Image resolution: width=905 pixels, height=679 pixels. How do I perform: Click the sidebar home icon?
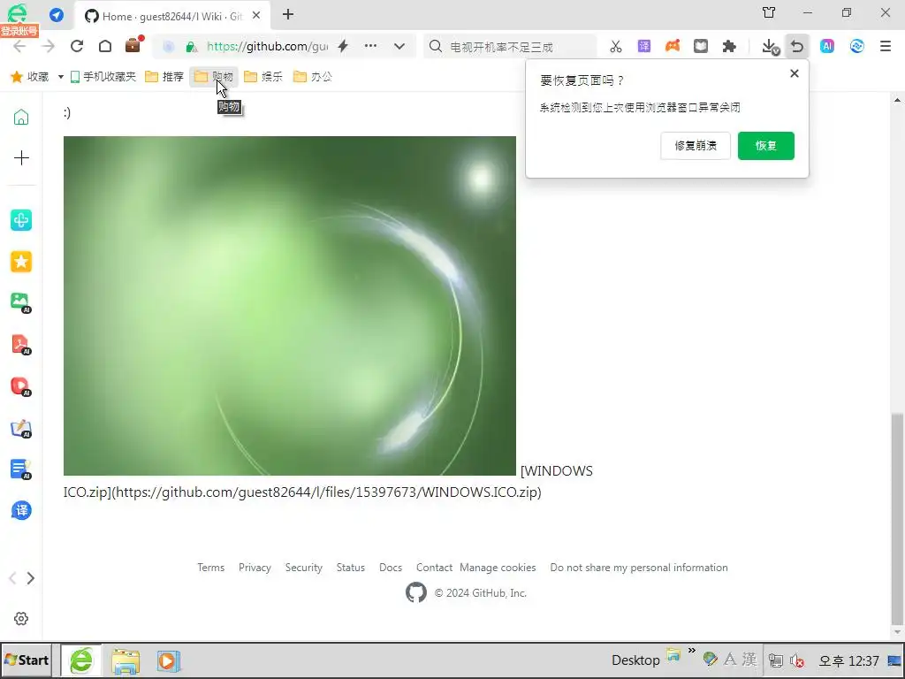click(21, 118)
